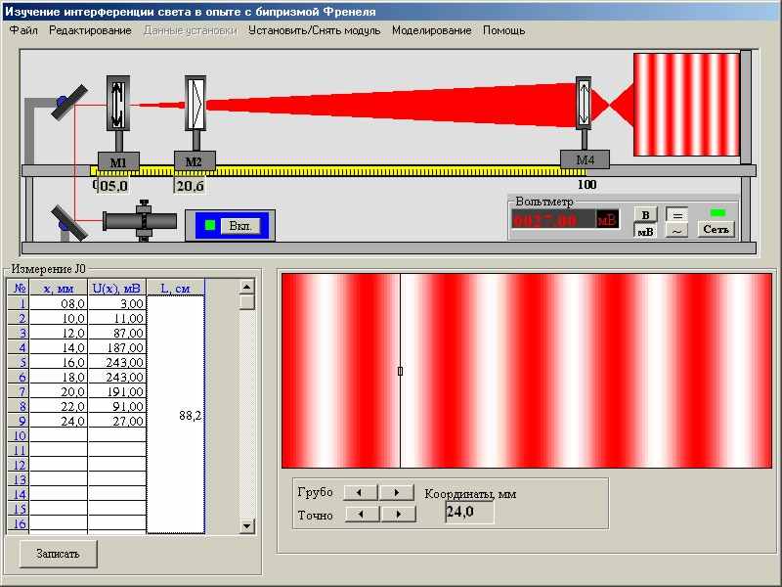This screenshot has width=782, height=587.
Task: Select row 9 header in table
Action: [19, 421]
